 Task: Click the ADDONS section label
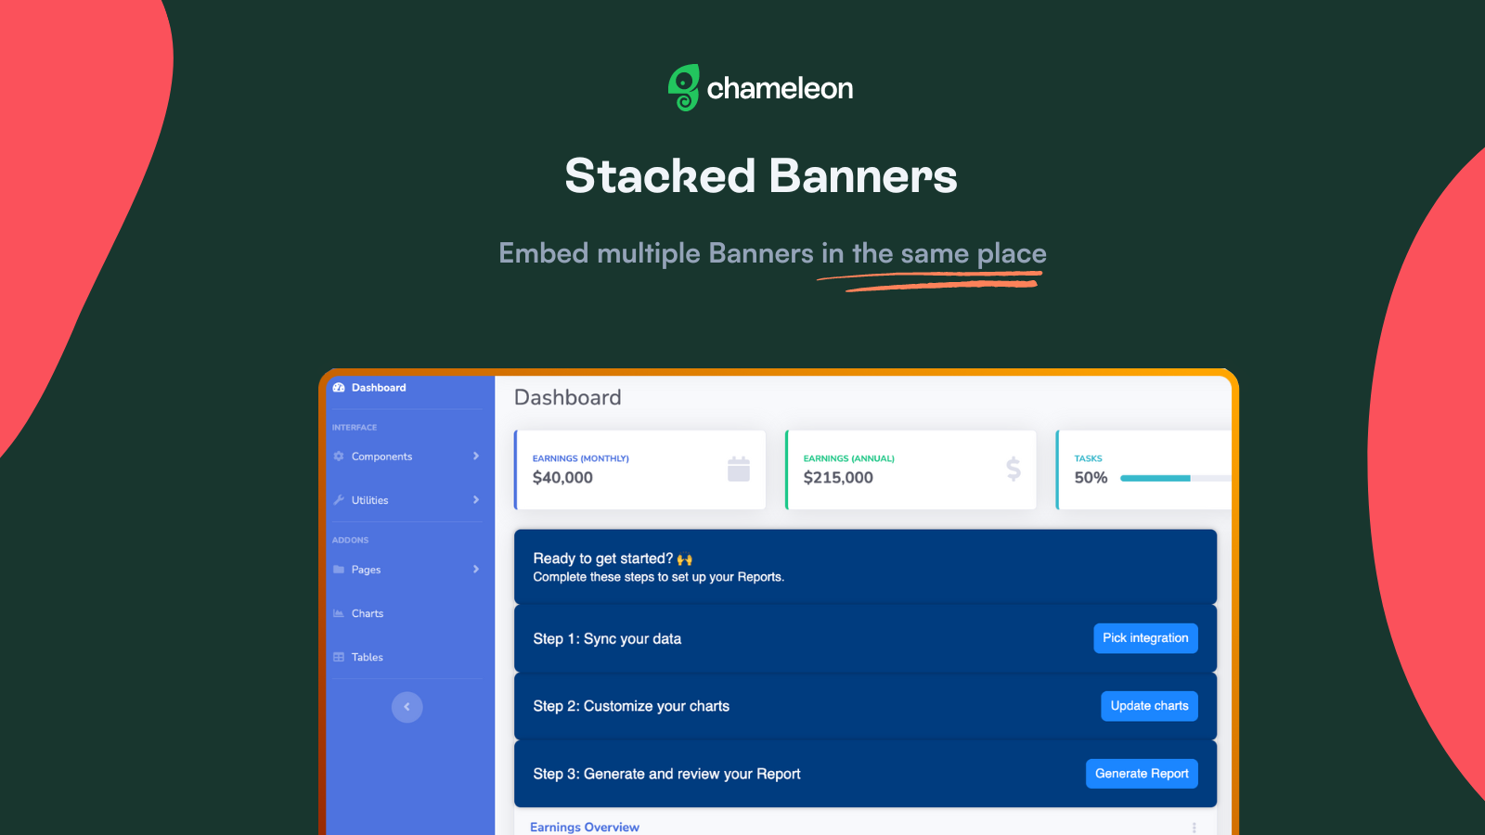pyautogui.click(x=350, y=540)
